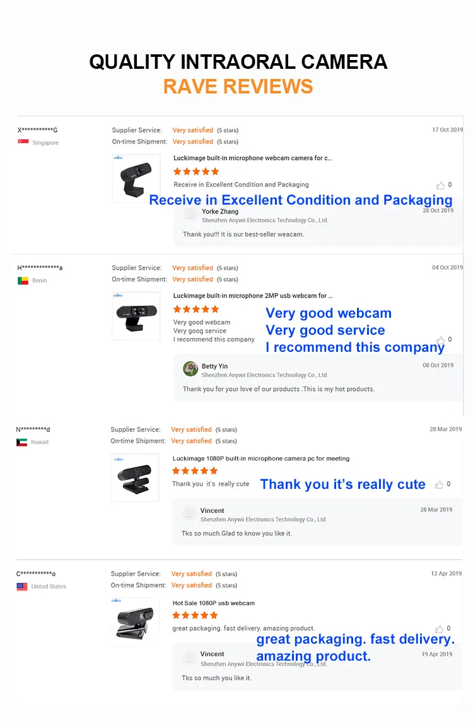This screenshot has width=473, height=727.
Task: Open 'Luckimage built-in microphone 2MP usb webcam' link
Action: coord(253,296)
